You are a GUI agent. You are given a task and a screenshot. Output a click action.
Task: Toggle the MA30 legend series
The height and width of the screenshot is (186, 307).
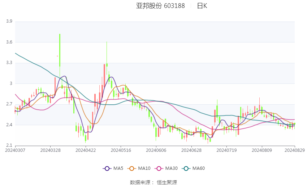pos(166,168)
